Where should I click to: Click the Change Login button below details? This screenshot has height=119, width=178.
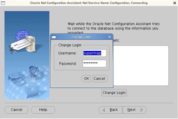point(114,93)
